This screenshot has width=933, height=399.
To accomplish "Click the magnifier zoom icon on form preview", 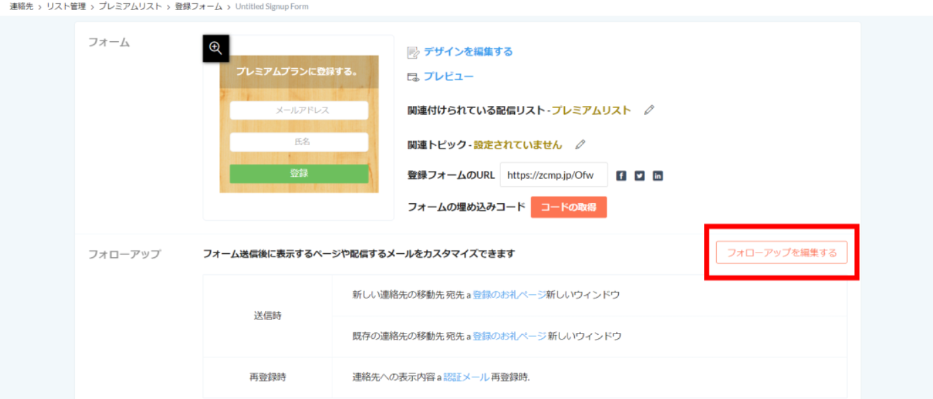I will [x=216, y=48].
